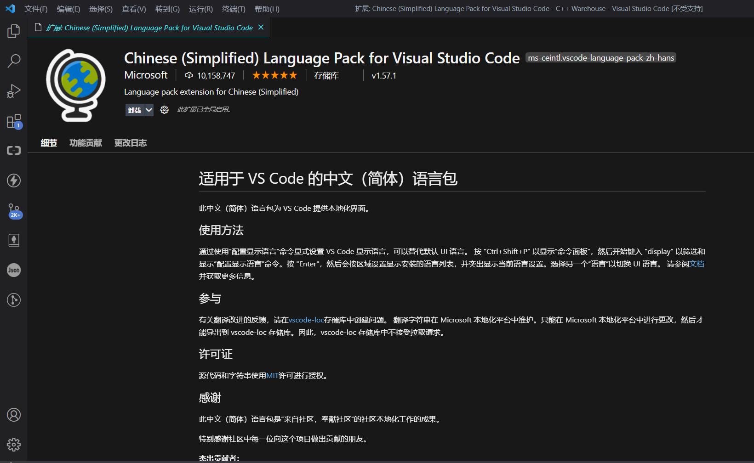
Task: Open the 选择(S) menu
Action: tap(101, 9)
